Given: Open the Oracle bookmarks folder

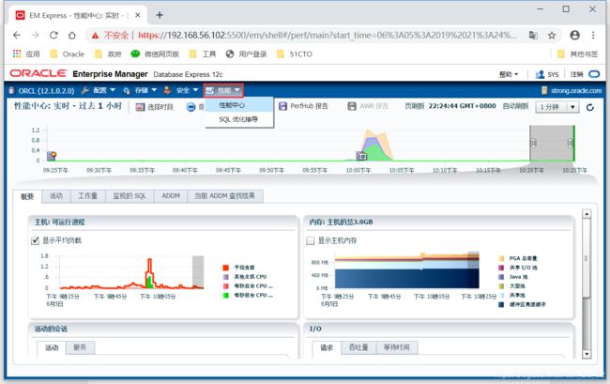Looking at the screenshot, I should click(x=68, y=54).
